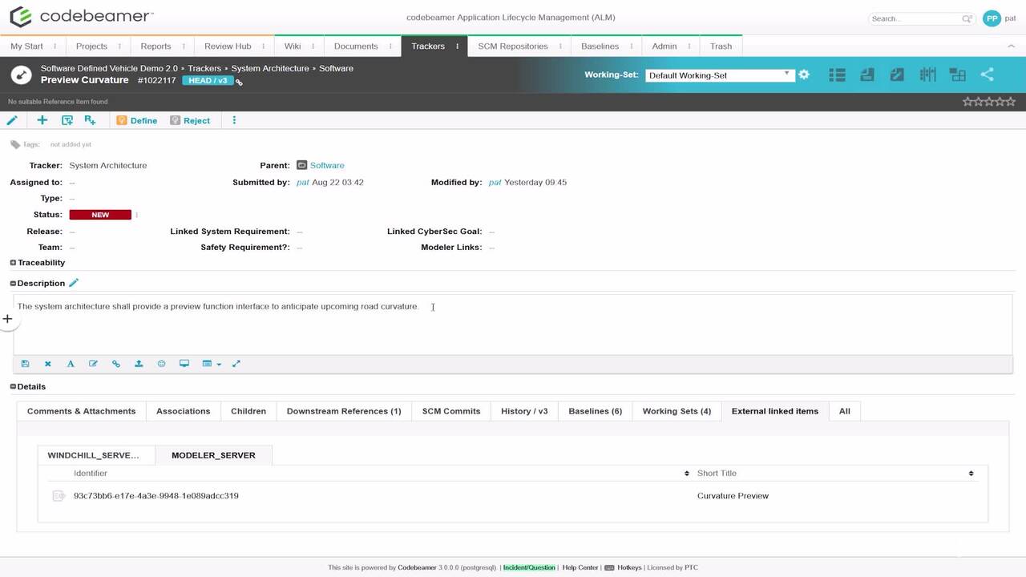Insert emoji using the smiley icon

(161, 364)
